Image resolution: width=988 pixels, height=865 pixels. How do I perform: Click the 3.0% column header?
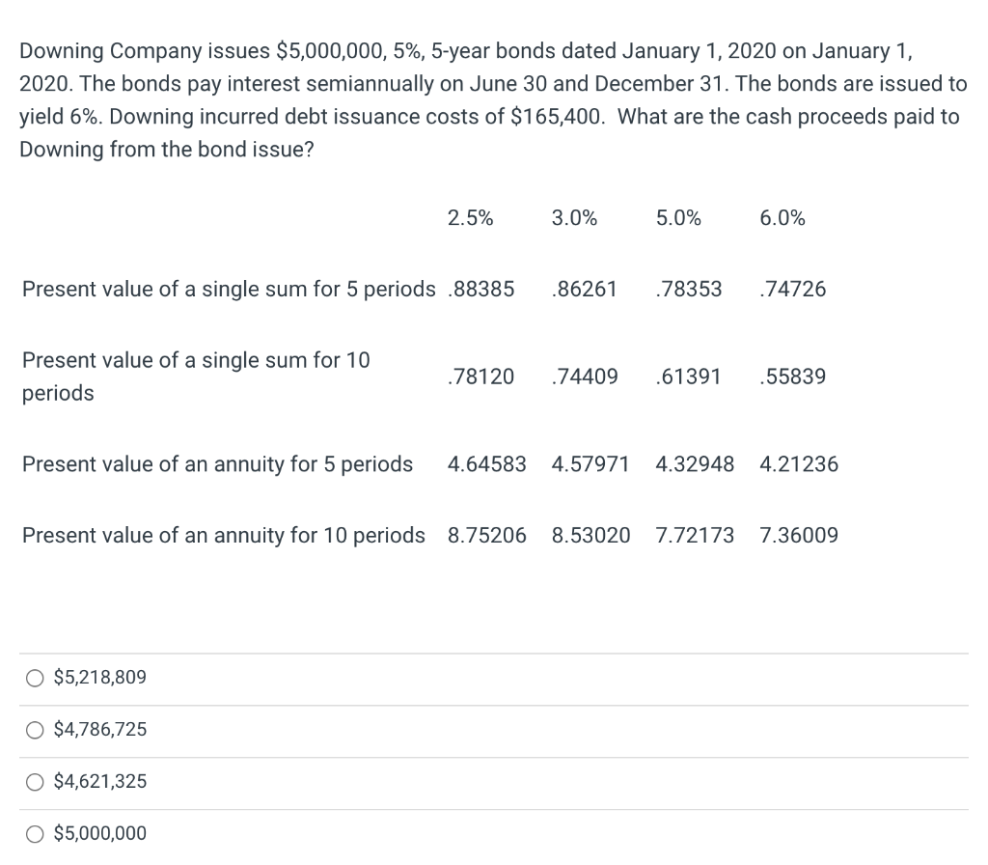click(x=574, y=218)
